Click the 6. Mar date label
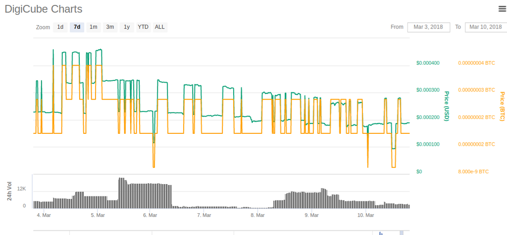 point(150,215)
